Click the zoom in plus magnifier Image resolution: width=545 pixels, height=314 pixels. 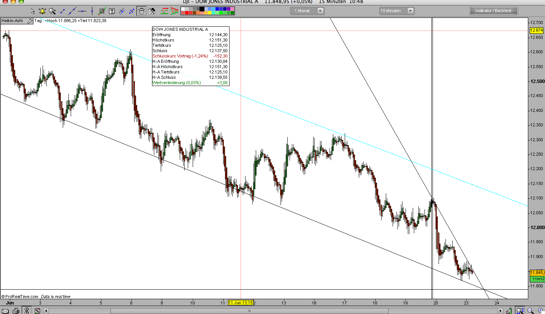coord(540,311)
